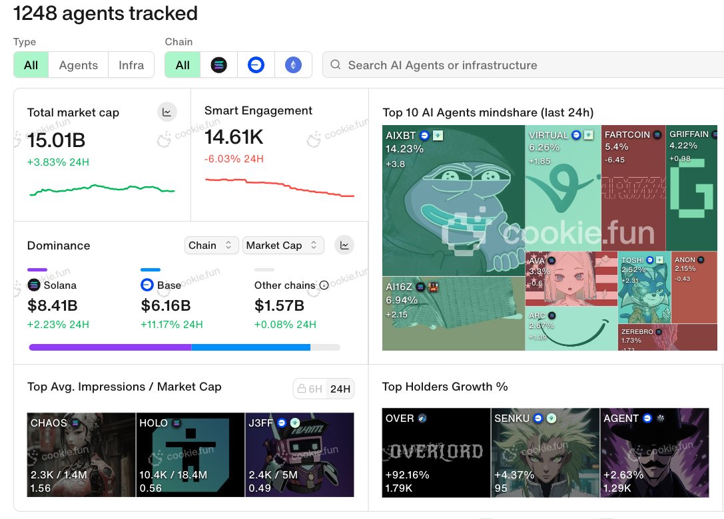The image size is (724, 519).
Task: Open the Total market cap chart icon
Action: (167, 112)
